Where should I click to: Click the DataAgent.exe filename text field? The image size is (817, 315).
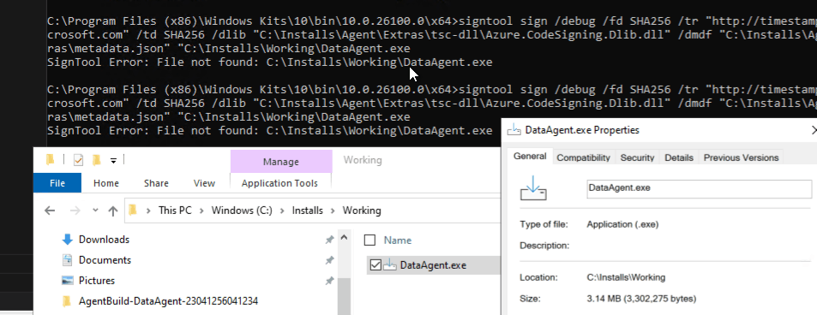(700, 188)
